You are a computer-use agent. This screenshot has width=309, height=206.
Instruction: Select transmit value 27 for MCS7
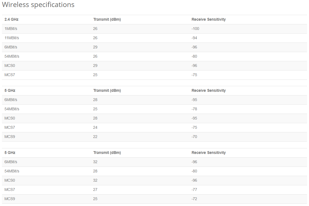click(95, 189)
